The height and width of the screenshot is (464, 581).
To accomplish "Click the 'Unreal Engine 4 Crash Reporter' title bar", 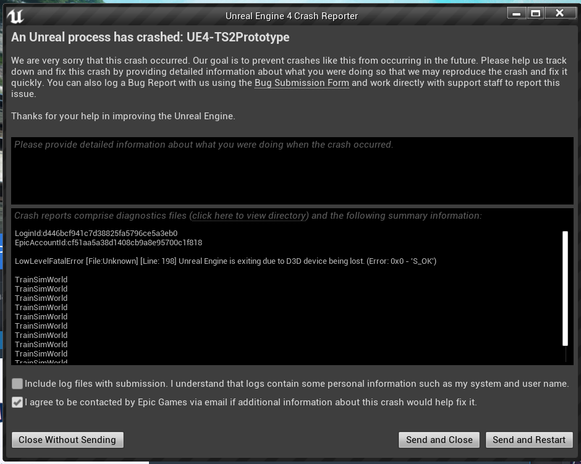I will 292,16.
